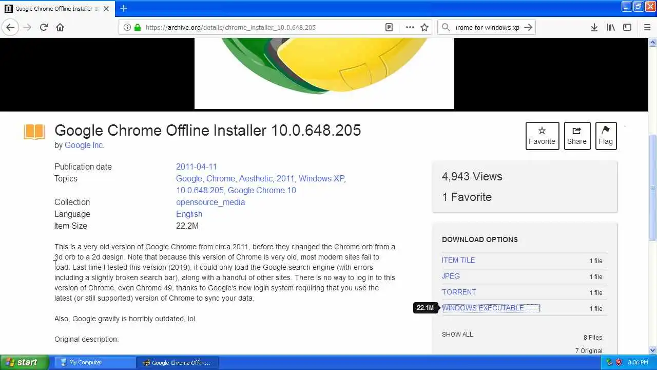Click the DOWNLOAD OPTIONS heading
The height and width of the screenshot is (370, 657).
[x=480, y=239]
